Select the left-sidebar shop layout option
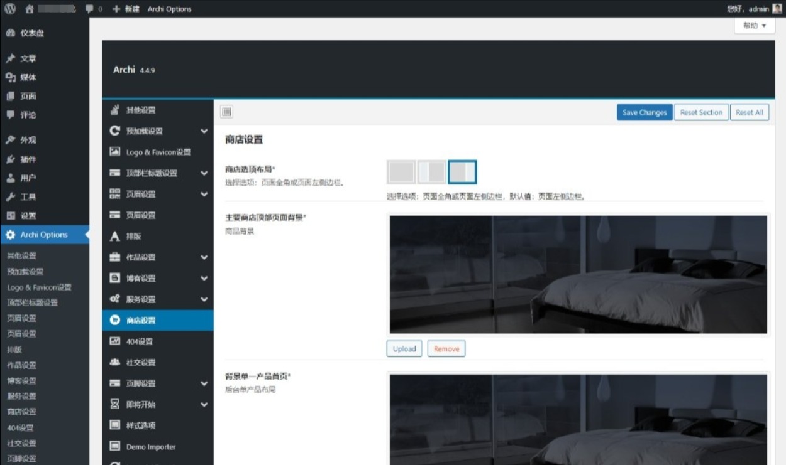786x465 pixels. coord(432,172)
